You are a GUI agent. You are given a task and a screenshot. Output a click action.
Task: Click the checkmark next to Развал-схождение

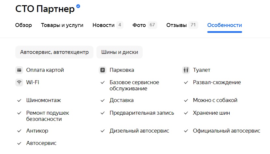186,83
